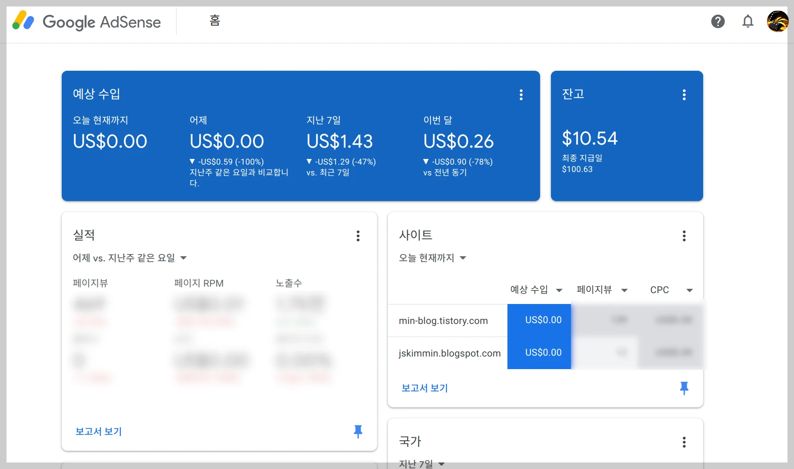This screenshot has width=794, height=469.
Task: Click the 예상 수입 card title
Action: point(97,94)
